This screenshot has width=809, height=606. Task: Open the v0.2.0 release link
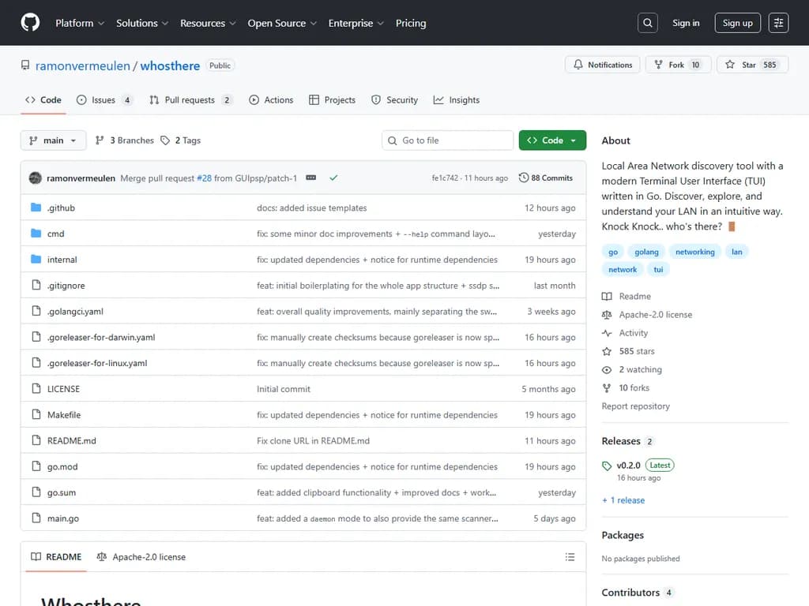point(628,466)
